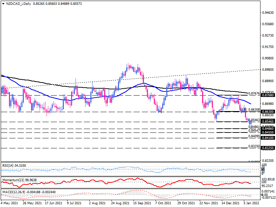Screen dimensions: 276x207
Task: Click the 0.85460 price level label
Action: (x=268, y=122)
